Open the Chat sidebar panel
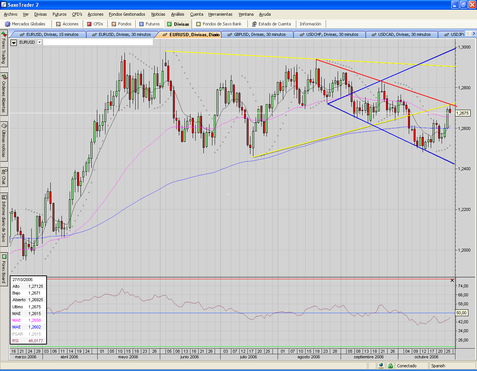The height and width of the screenshot is (371, 477). [4, 177]
